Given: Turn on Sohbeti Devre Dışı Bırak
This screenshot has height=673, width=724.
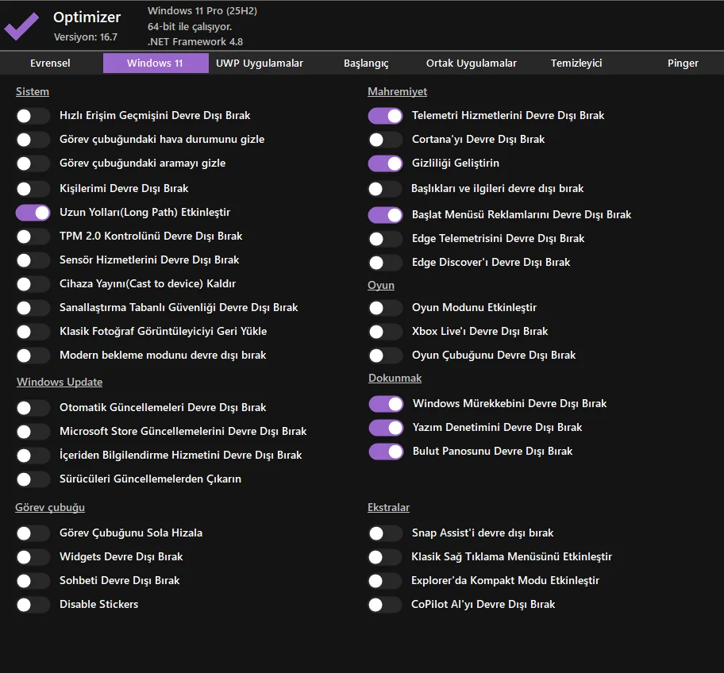Looking at the screenshot, I should [x=33, y=581].
